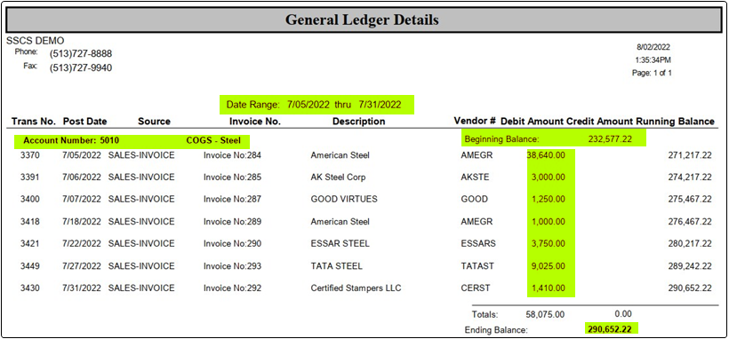Click transaction number 3430
The width and height of the screenshot is (729, 339).
tap(30, 288)
